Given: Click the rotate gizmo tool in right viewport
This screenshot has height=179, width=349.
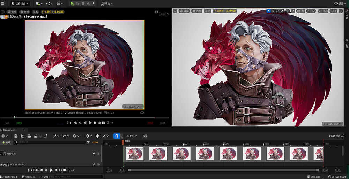Looking at the screenshot, I should pyautogui.click(x=278, y=11).
